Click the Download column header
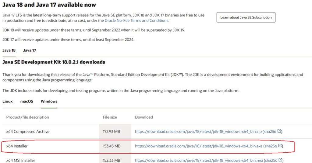Viewport: 312px width, 163px height. pyautogui.click(x=144, y=117)
